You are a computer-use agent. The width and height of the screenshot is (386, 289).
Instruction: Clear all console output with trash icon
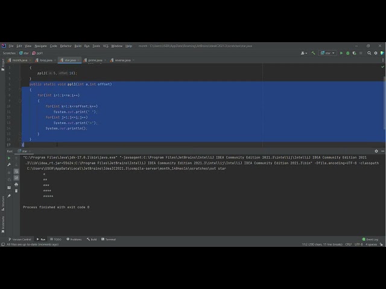[16, 191]
